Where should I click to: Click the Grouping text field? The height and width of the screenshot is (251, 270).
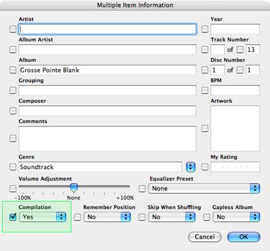pos(107,91)
